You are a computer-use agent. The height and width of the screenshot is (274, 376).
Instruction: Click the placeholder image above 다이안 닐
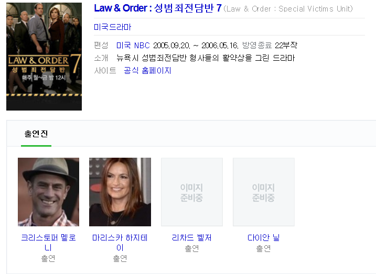264,192
